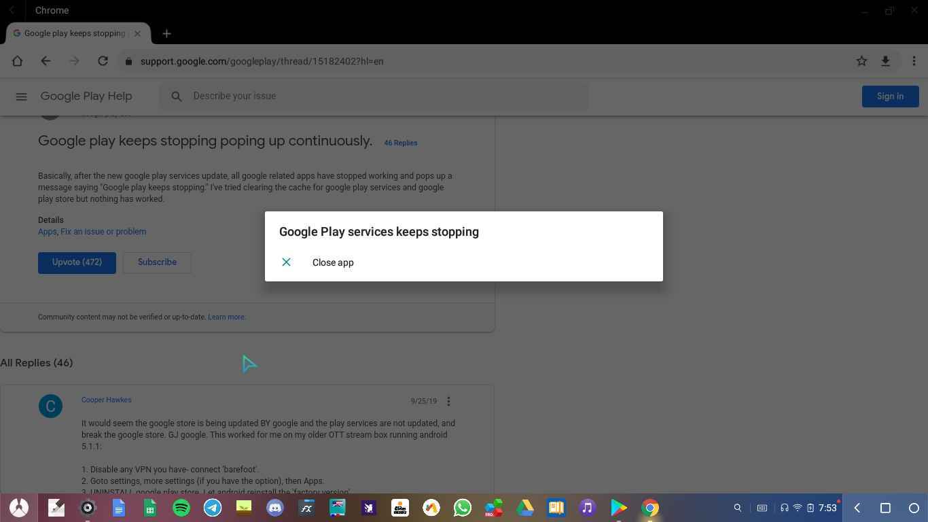Image resolution: width=928 pixels, height=522 pixels.
Task: Click the Sign in button
Action: pos(890,97)
